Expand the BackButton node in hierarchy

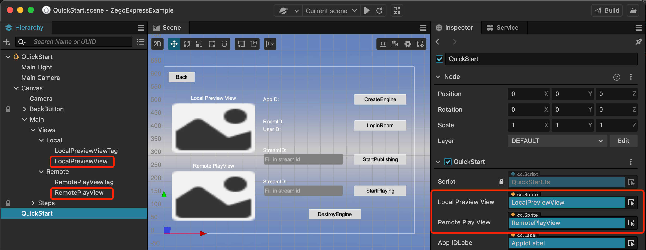click(x=25, y=109)
